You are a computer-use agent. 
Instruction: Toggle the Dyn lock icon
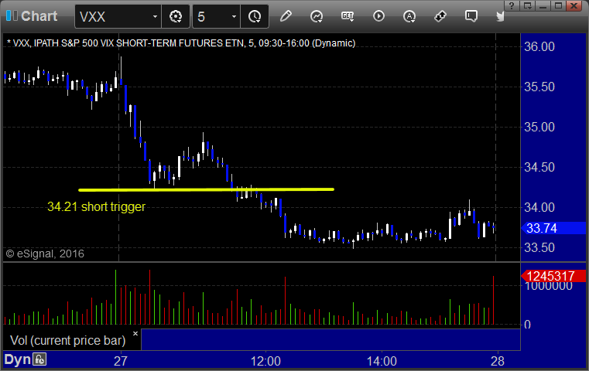coord(39,359)
